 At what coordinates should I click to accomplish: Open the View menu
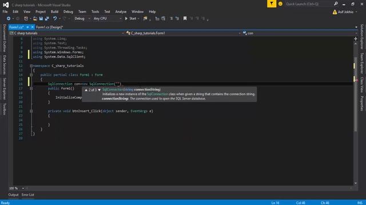[27, 11]
